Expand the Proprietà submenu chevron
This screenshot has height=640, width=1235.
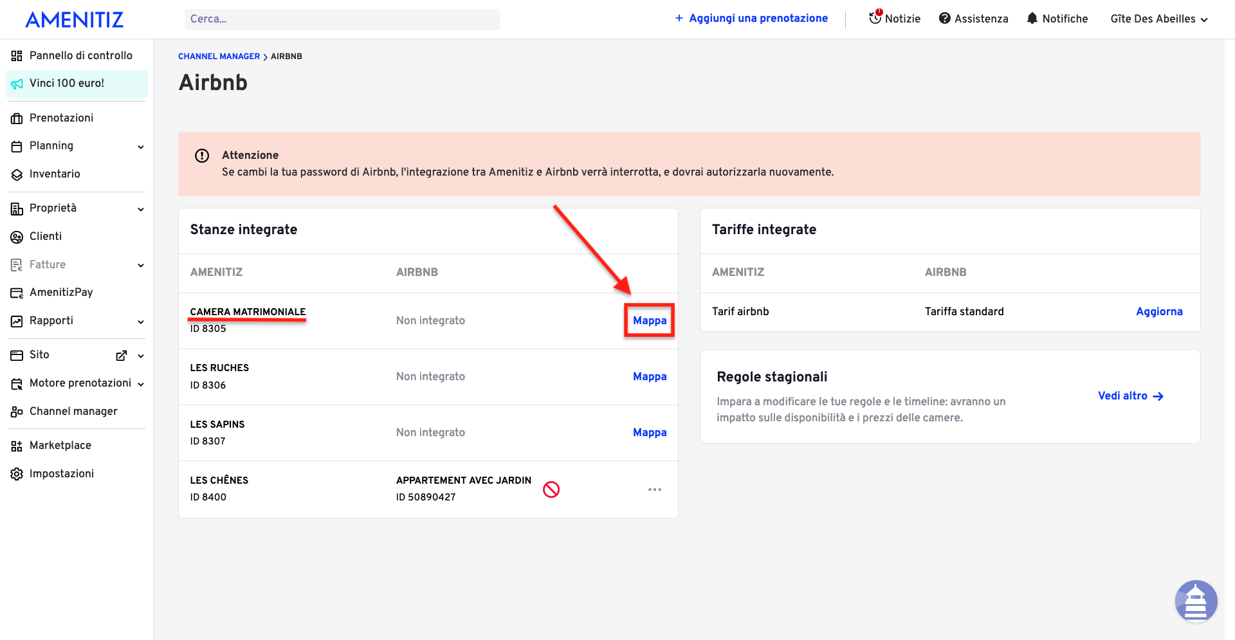pyautogui.click(x=141, y=209)
